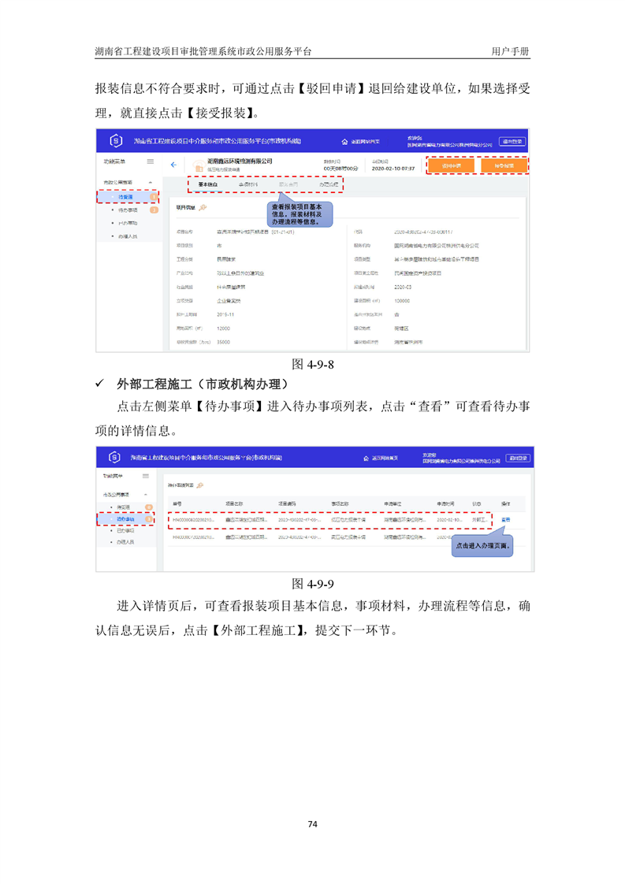
Task: Click value '2020-02-10 07:37' timestamp
Action: coord(393,169)
